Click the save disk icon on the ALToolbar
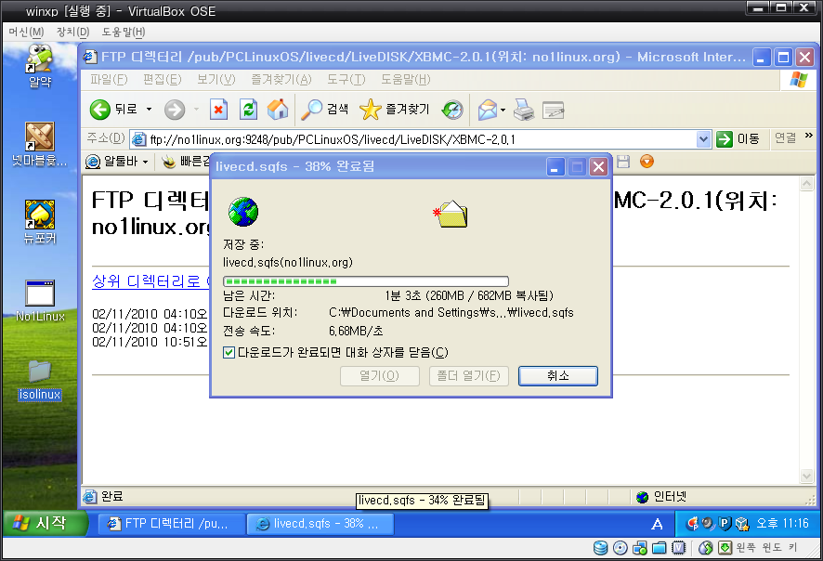 click(623, 162)
